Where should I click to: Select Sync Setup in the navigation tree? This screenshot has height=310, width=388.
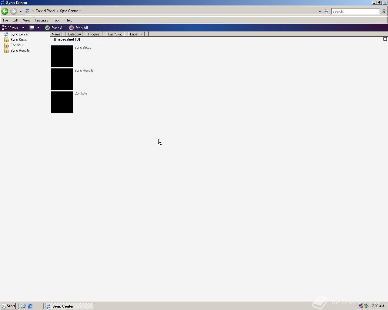pos(19,40)
